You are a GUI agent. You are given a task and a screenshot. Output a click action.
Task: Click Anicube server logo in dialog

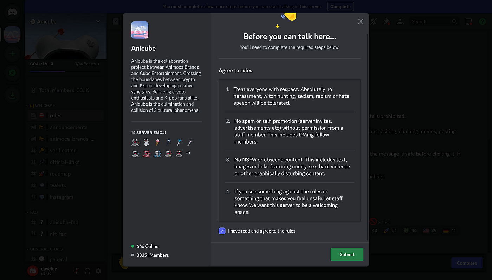[140, 30]
